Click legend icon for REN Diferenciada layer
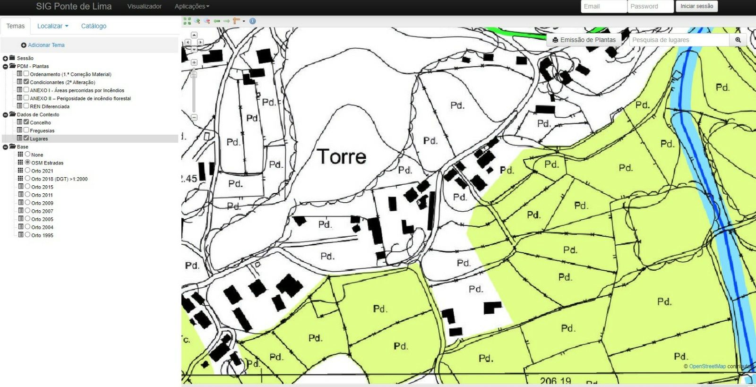 19,106
